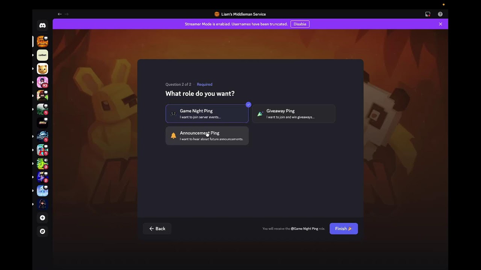Open the yellow bear face server
The width and height of the screenshot is (481, 270).
click(x=42, y=69)
